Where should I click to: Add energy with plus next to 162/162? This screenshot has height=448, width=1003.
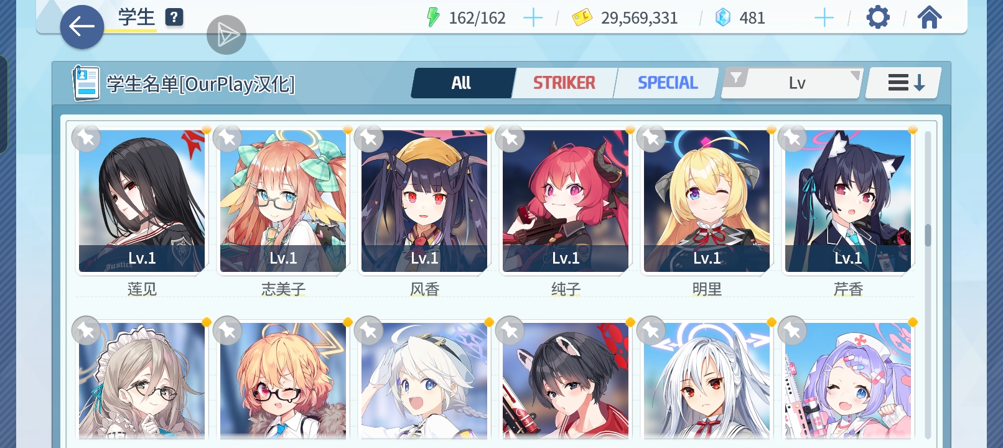pos(533,18)
